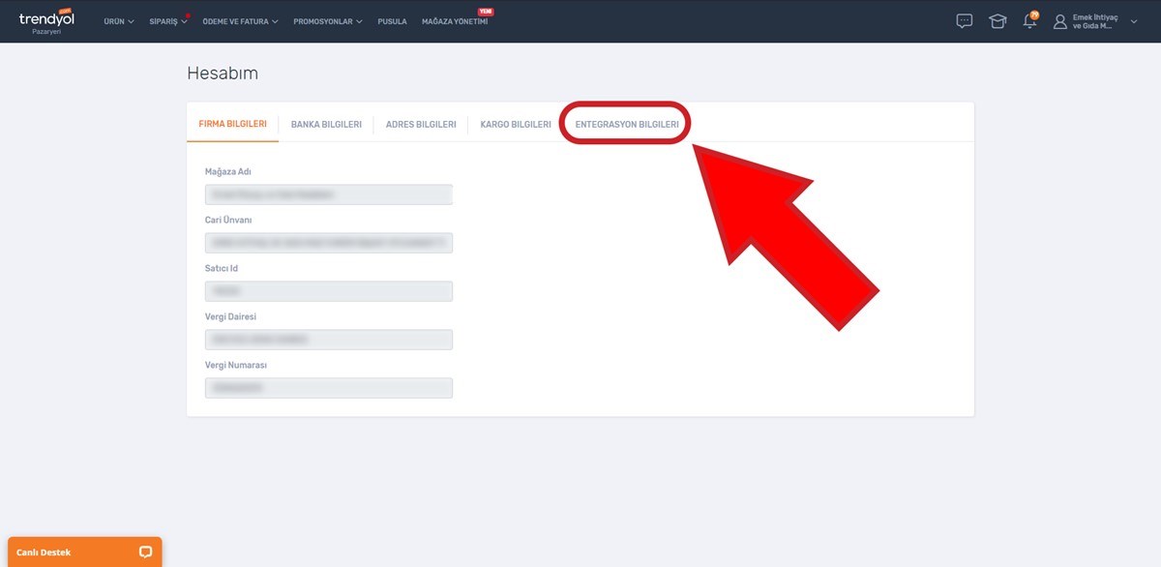Open the messages chat bubble icon

tap(964, 21)
